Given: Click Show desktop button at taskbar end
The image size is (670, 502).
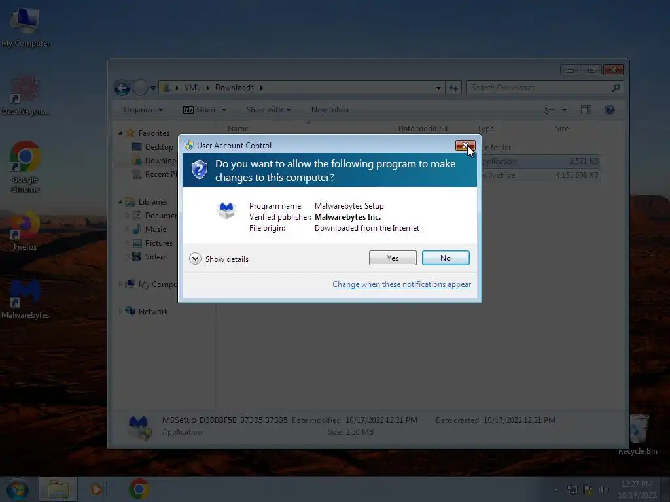Looking at the screenshot, I should (667, 490).
